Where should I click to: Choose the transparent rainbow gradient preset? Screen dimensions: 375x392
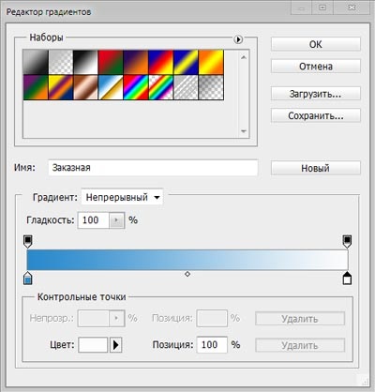click(161, 87)
